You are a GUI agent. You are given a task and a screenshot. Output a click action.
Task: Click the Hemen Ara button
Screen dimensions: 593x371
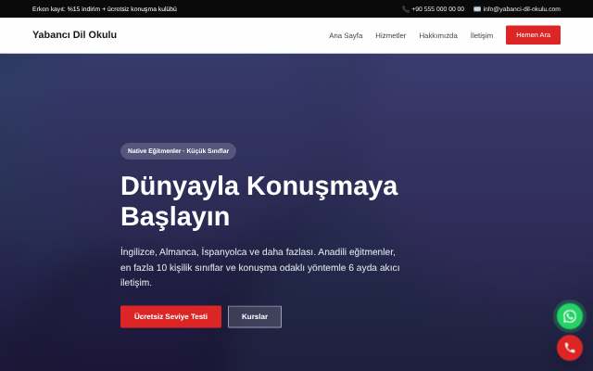pyautogui.click(x=533, y=35)
